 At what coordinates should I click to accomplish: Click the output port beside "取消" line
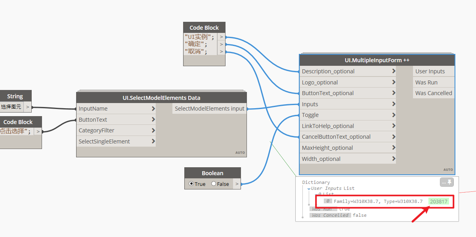(221, 51)
